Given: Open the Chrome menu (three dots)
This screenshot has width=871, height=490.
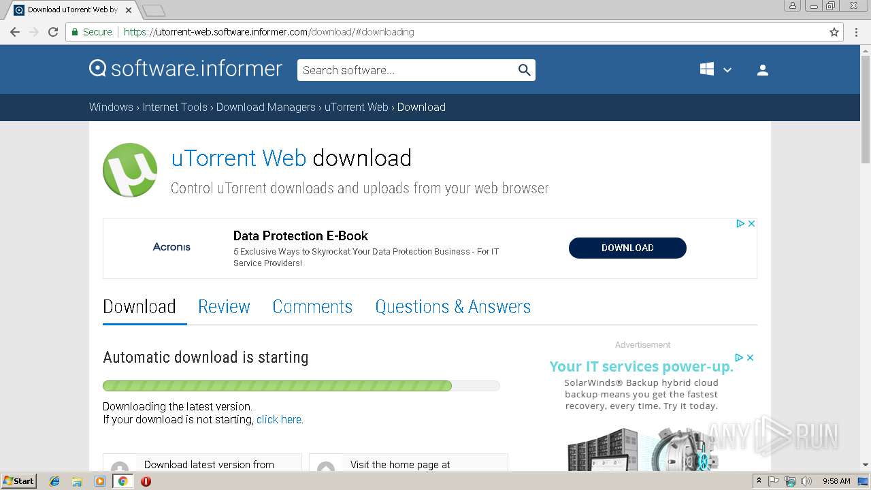Looking at the screenshot, I should click(855, 32).
